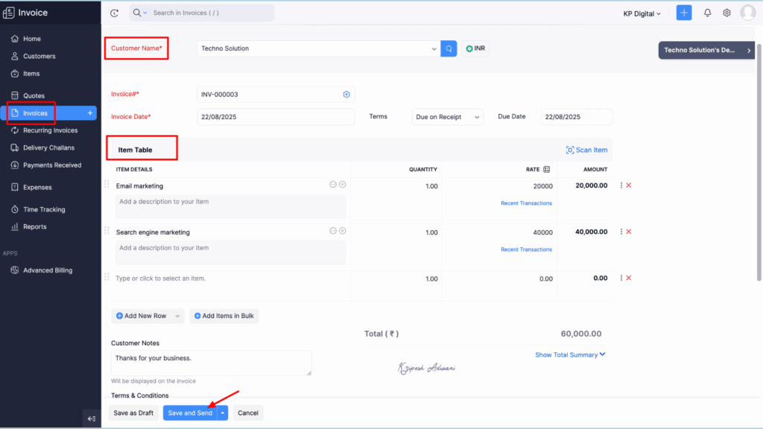763x429 pixels.
Task: Open the Customer Name dropdown arrow
Action: pyautogui.click(x=434, y=48)
